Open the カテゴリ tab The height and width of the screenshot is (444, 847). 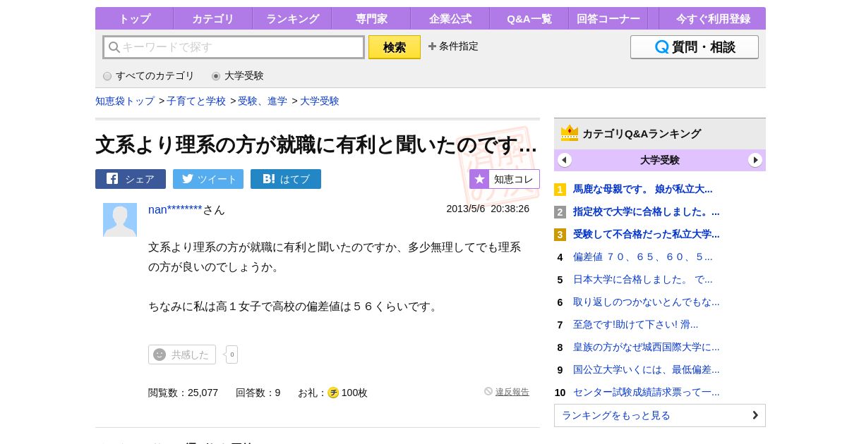[212, 18]
